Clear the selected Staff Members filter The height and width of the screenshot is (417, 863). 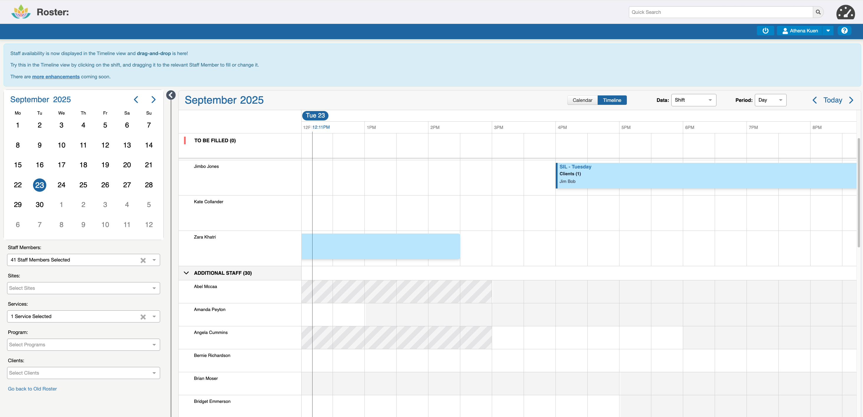[x=143, y=260]
